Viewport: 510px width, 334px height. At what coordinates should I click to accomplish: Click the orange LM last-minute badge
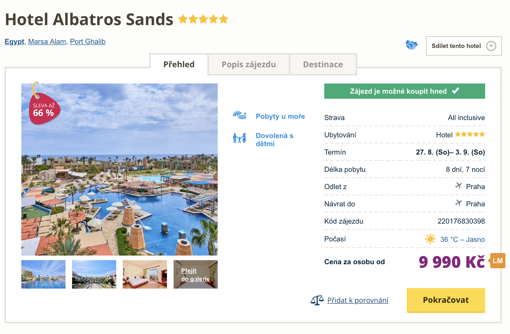498,261
